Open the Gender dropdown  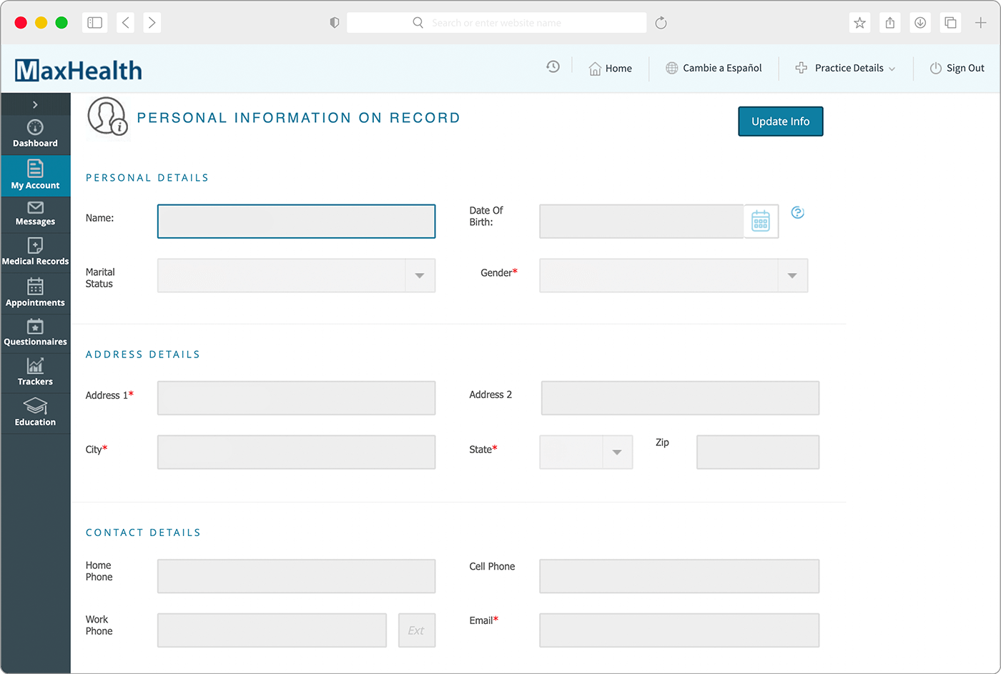point(792,276)
